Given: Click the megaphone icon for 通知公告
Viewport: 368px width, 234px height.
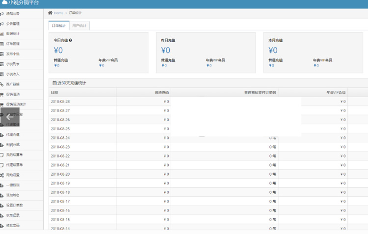Looking at the screenshot, I should [2, 13].
